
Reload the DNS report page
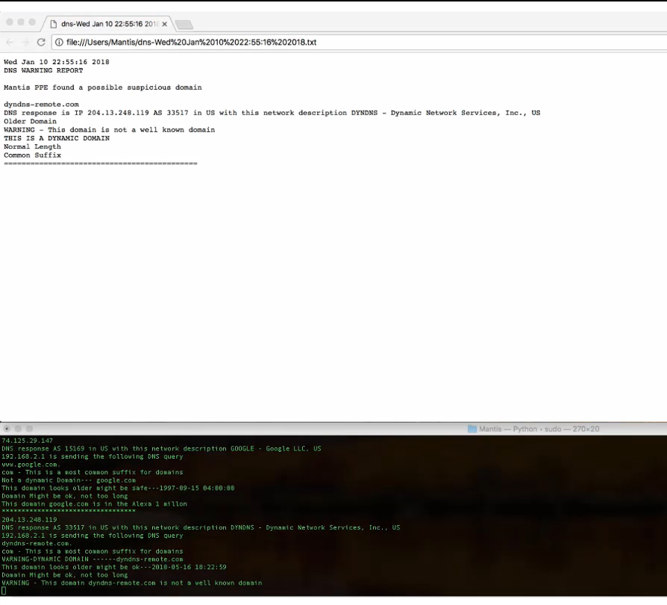(x=41, y=43)
